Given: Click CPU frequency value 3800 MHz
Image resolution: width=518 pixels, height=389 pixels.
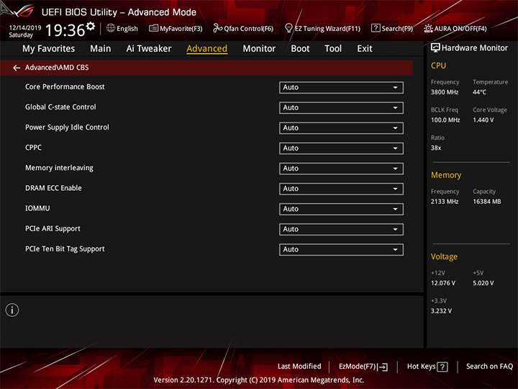Looking at the screenshot, I should [445, 92].
